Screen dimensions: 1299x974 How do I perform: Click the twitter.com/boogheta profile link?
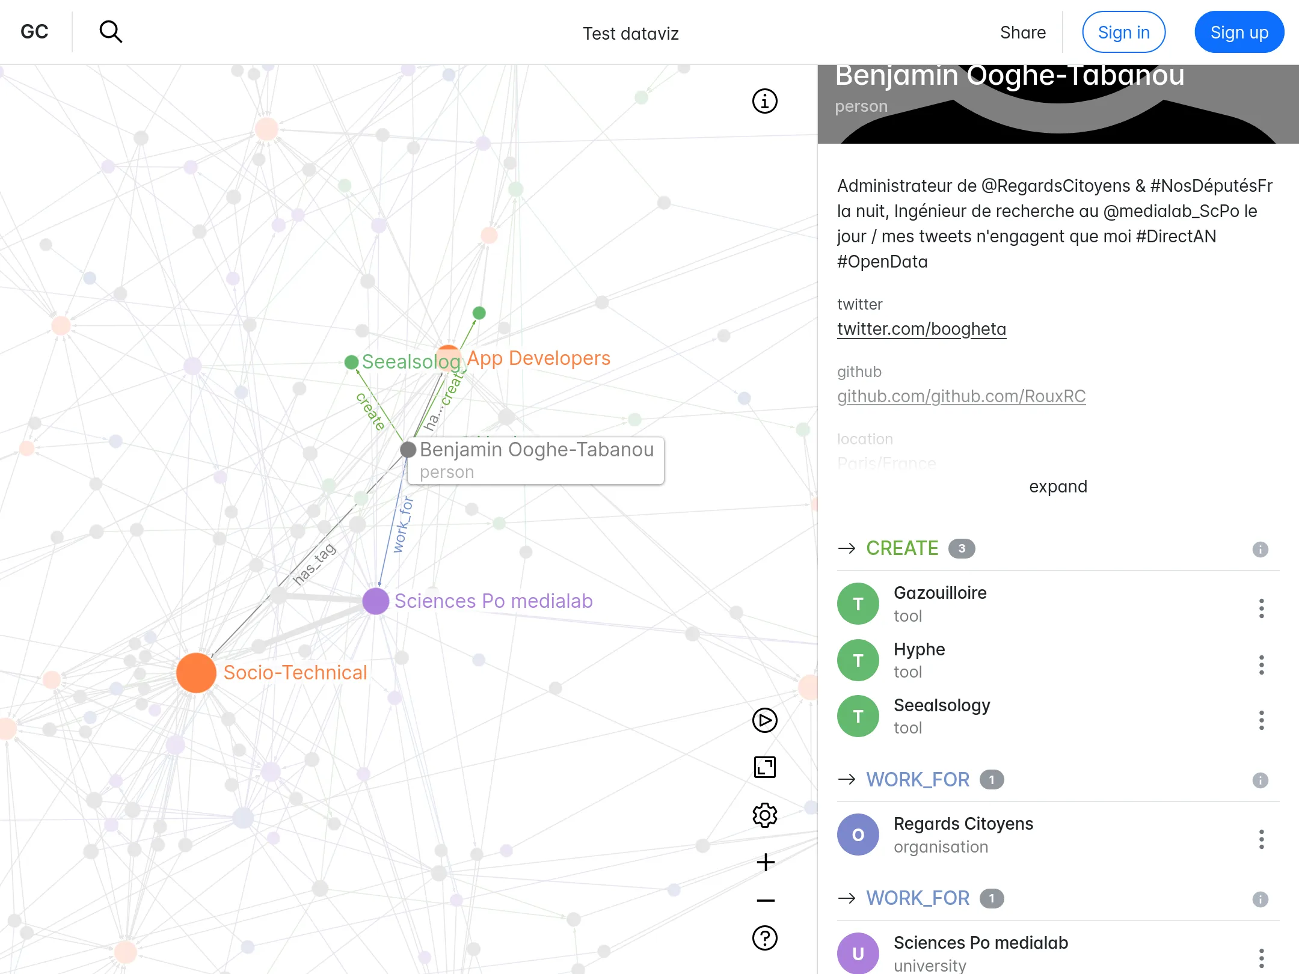pyautogui.click(x=921, y=329)
